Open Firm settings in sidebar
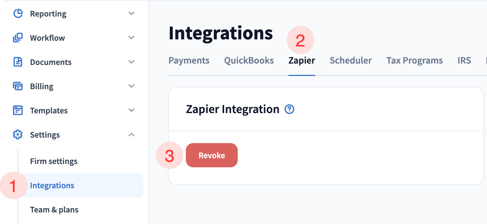 tap(54, 161)
